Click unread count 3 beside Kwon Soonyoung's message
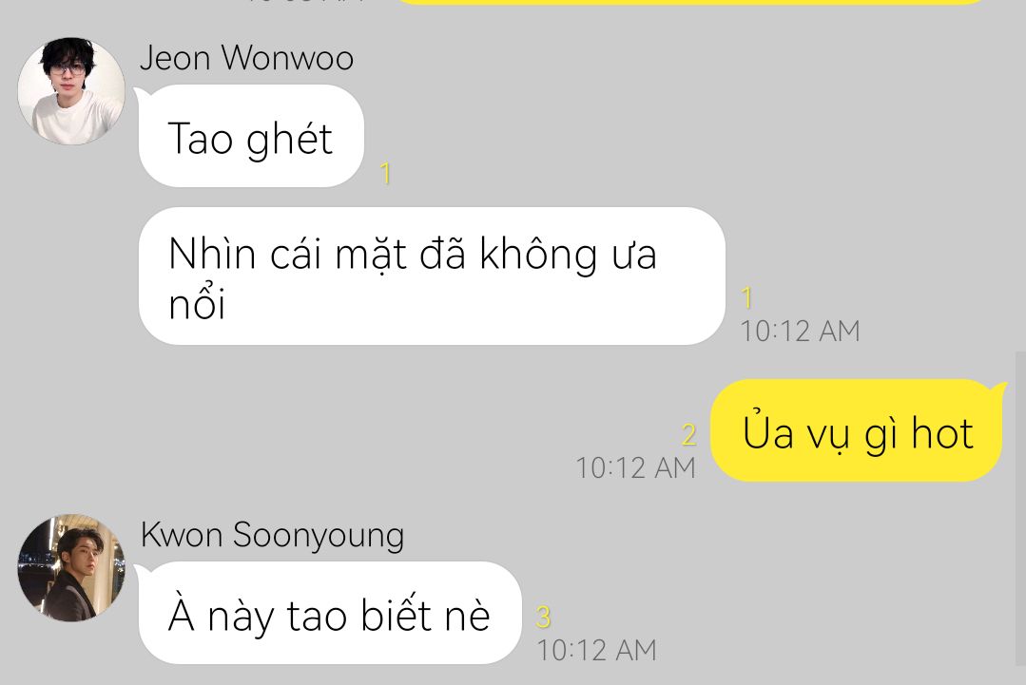Viewport: 1026px width, 685px height. [x=544, y=617]
